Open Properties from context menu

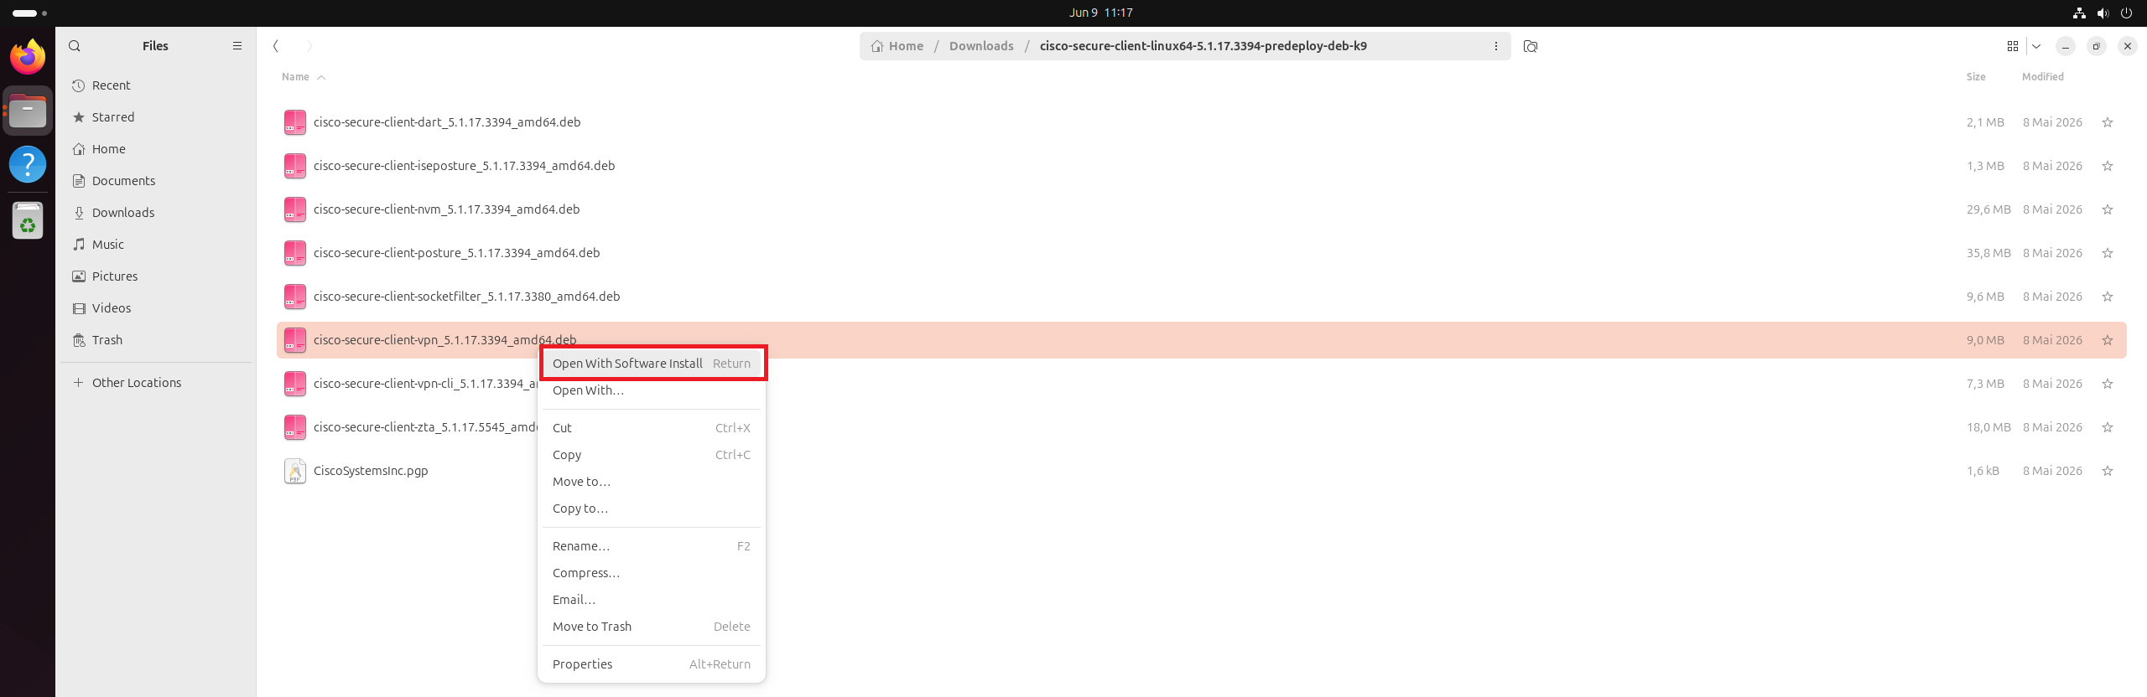652,664
